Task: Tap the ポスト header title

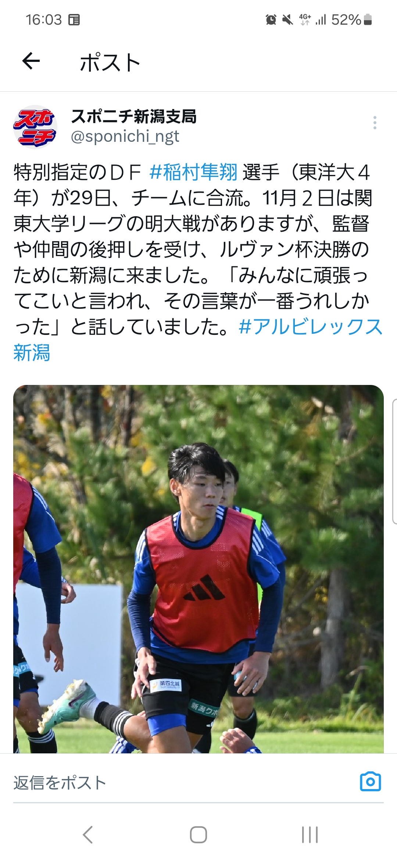Action: 110,62
